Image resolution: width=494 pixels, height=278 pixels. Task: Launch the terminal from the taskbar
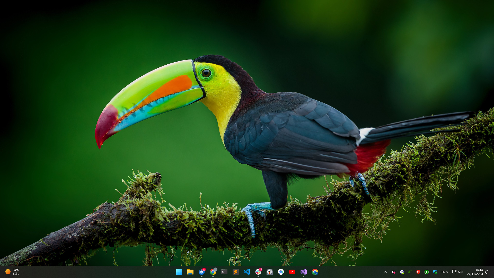tap(224, 272)
